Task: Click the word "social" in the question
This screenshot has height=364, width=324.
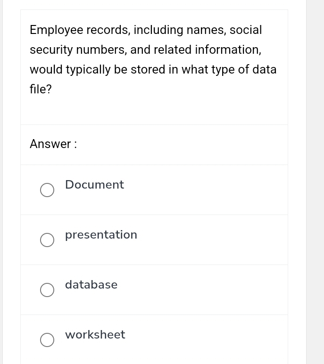Action: click(246, 30)
